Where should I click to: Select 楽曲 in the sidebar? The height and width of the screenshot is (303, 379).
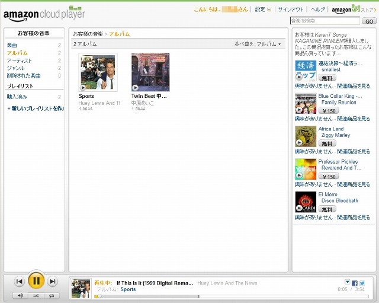(x=12, y=45)
